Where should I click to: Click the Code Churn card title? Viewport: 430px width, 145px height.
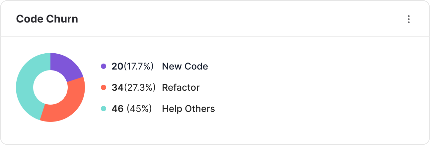[x=47, y=19]
